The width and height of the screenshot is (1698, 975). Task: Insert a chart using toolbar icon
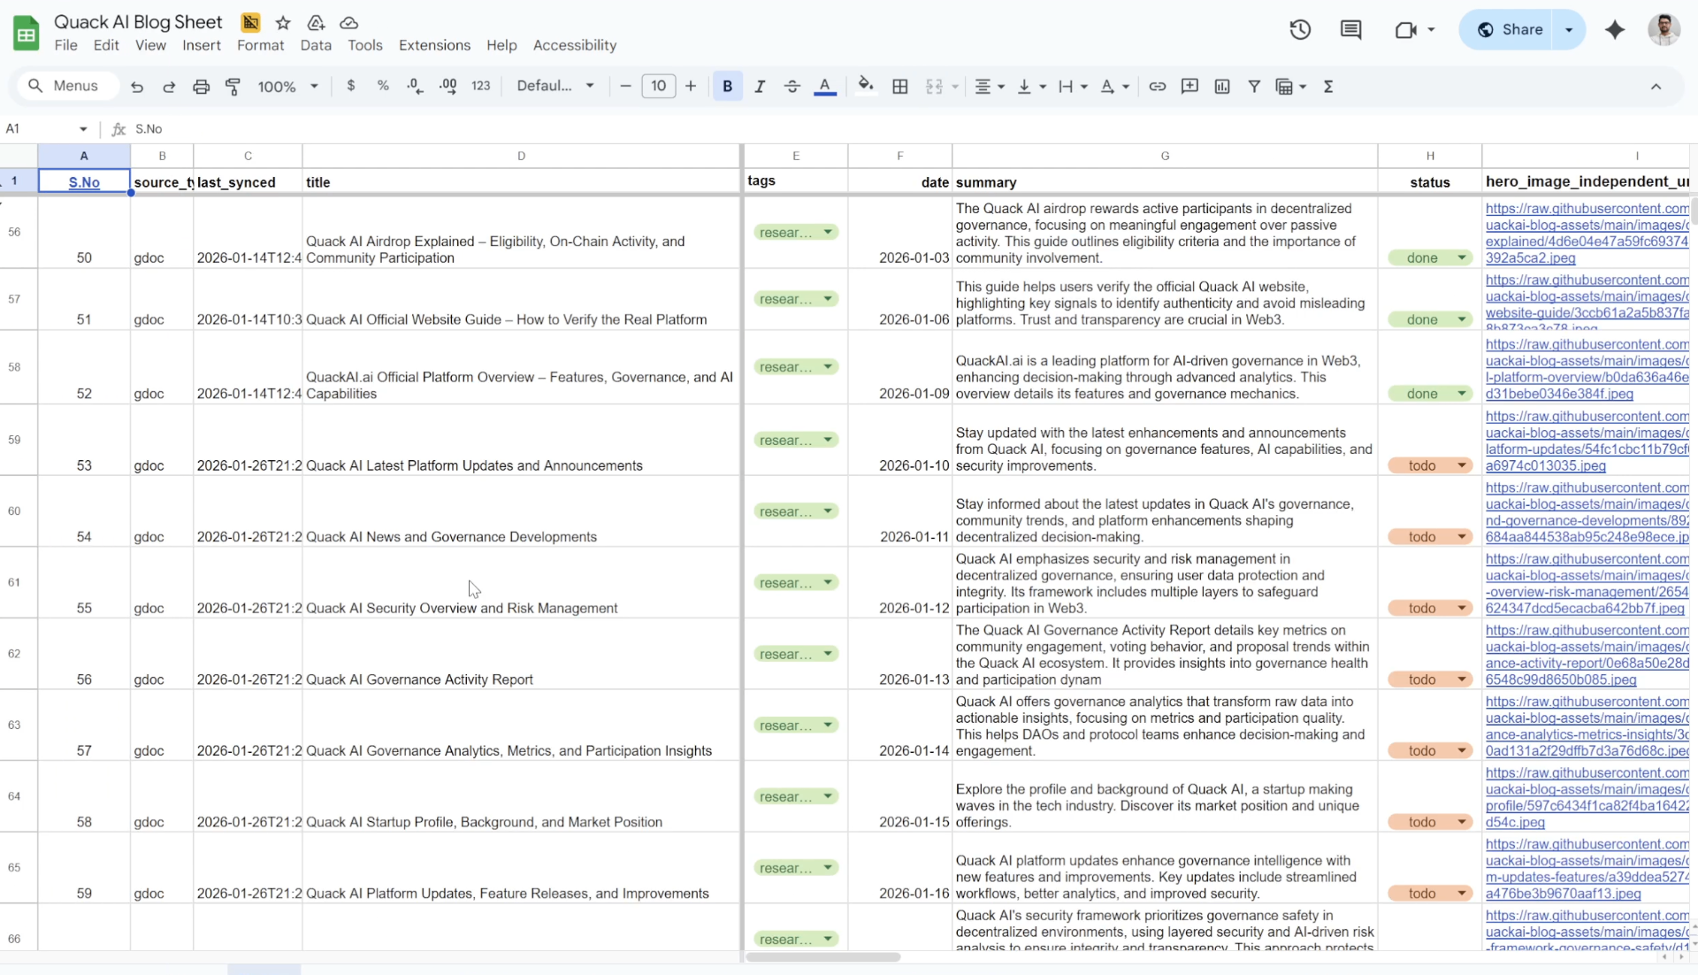1222,86
